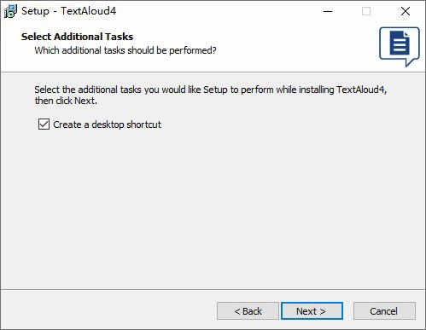Click empty space left of the Back button
426x330 pixels.
pos(108,311)
